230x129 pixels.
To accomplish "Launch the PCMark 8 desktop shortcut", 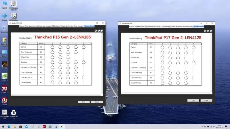I will [x=4, y=77].
